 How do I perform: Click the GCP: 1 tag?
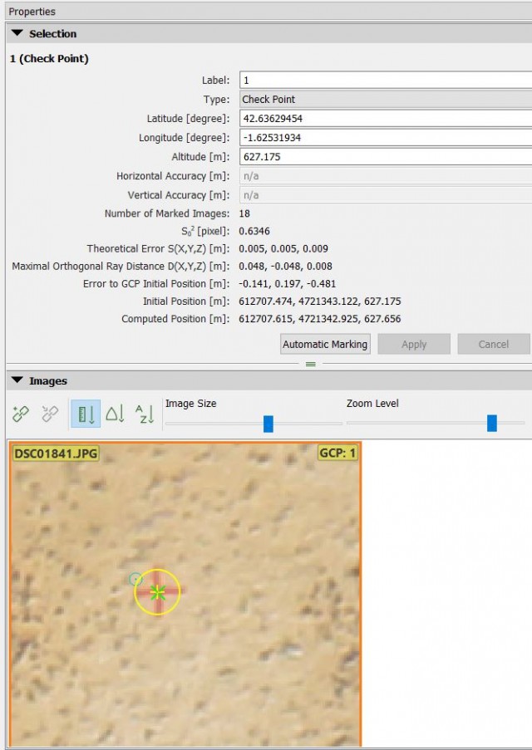tap(337, 453)
